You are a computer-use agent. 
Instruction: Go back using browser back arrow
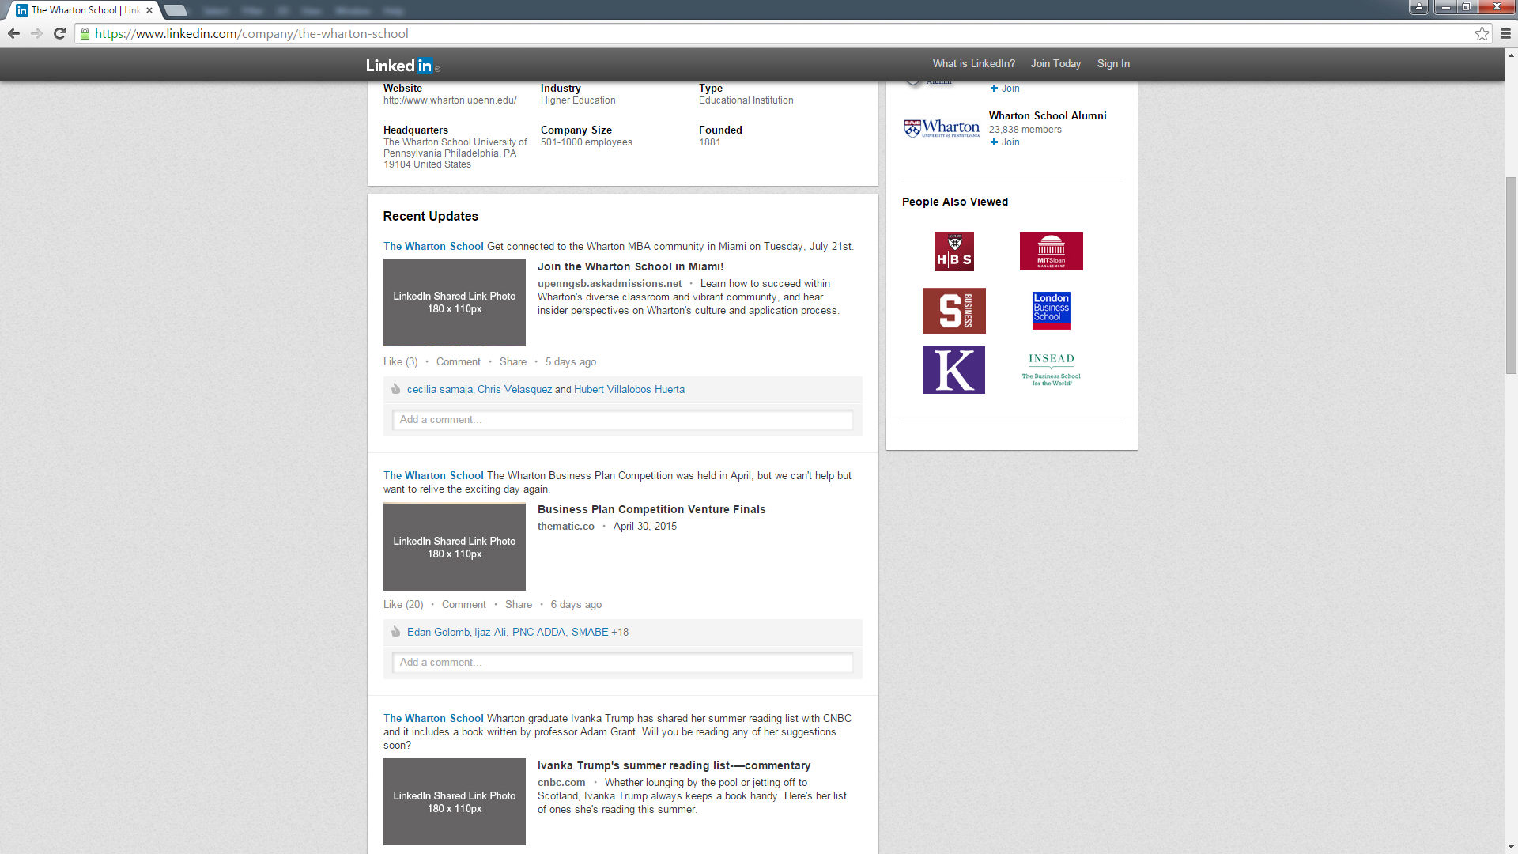[13, 33]
